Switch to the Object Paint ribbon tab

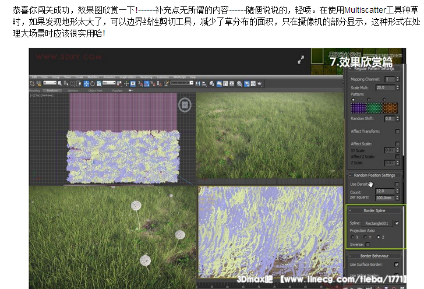pos(95,90)
